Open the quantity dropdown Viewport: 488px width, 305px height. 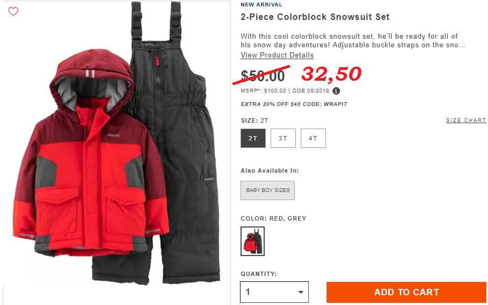point(274,292)
